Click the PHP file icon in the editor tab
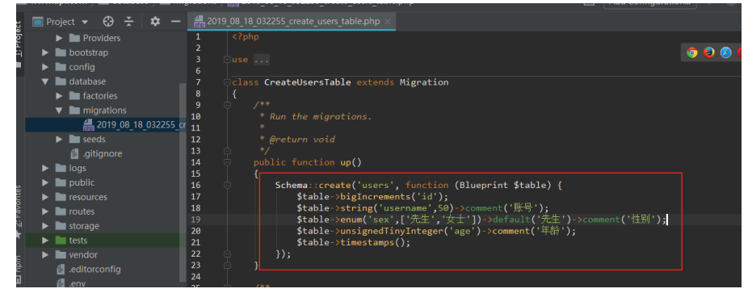Viewport: 748px width, 293px height. coord(199,23)
